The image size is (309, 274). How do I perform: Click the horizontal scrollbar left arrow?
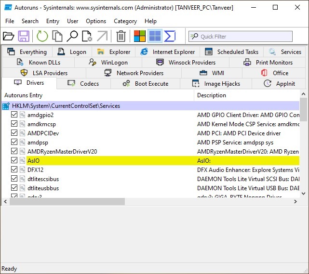point(5,202)
